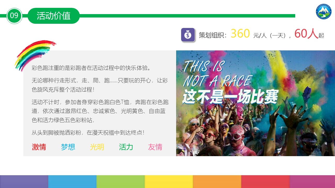This screenshot has width=335, height=188.
Task: Select the purple block in bottom stripe
Action: pyautogui.click(x=24, y=181)
